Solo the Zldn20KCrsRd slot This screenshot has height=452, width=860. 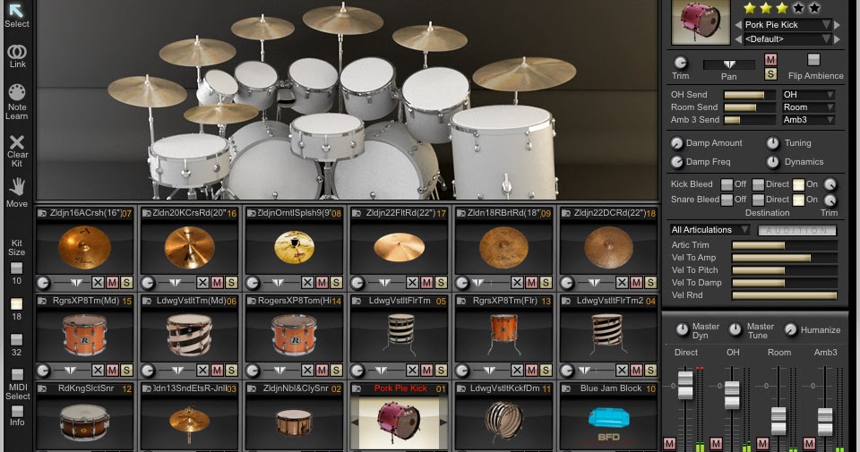[231, 283]
